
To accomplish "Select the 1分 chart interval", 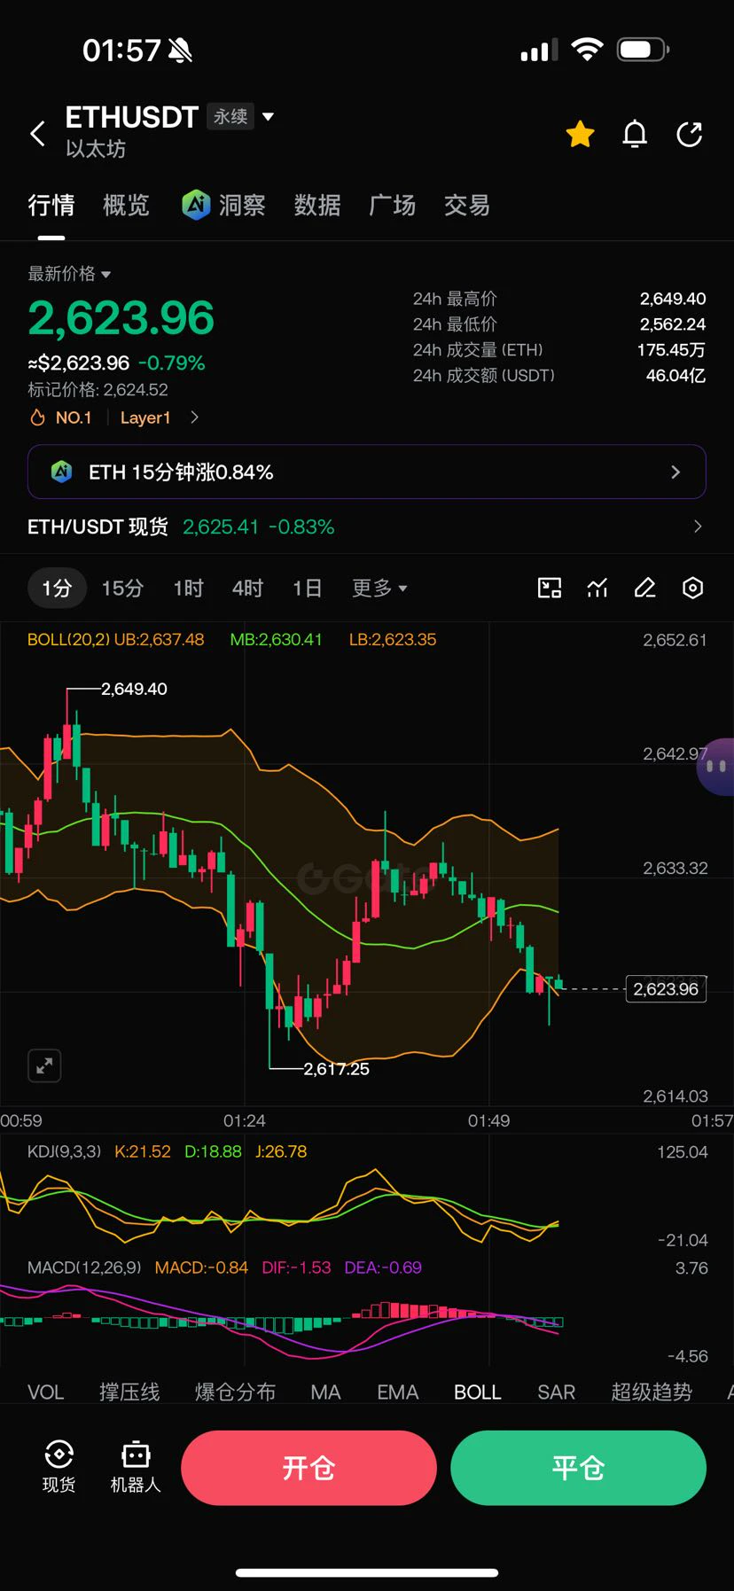I will pos(57,588).
